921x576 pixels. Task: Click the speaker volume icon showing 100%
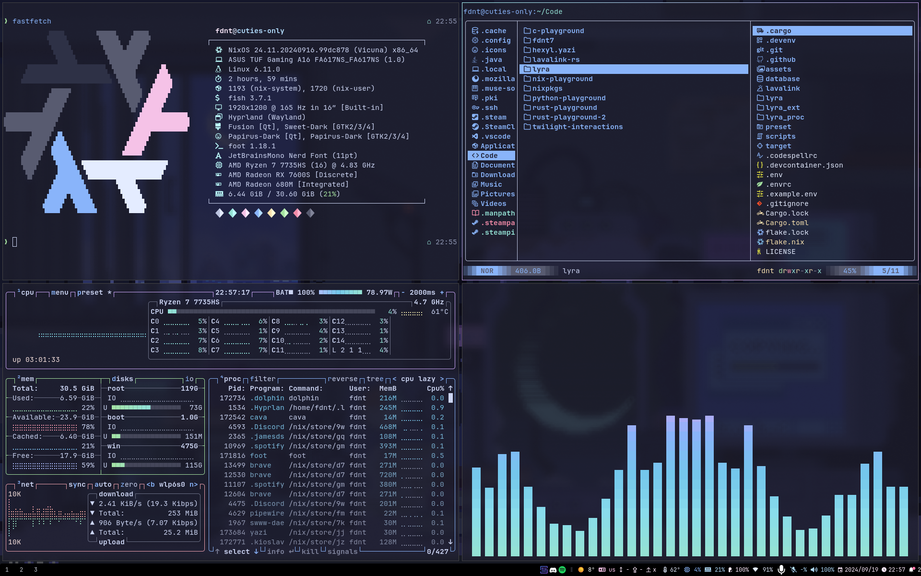(x=814, y=570)
